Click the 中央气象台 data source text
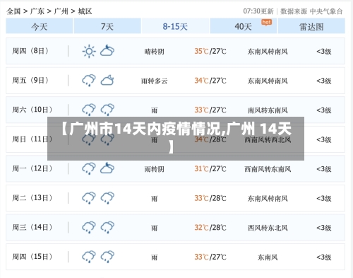 coord(326,11)
